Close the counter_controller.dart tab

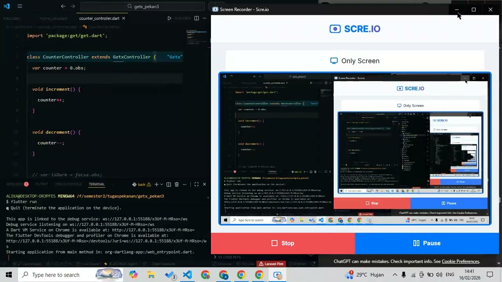pyautogui.click(x=124, y=18)
